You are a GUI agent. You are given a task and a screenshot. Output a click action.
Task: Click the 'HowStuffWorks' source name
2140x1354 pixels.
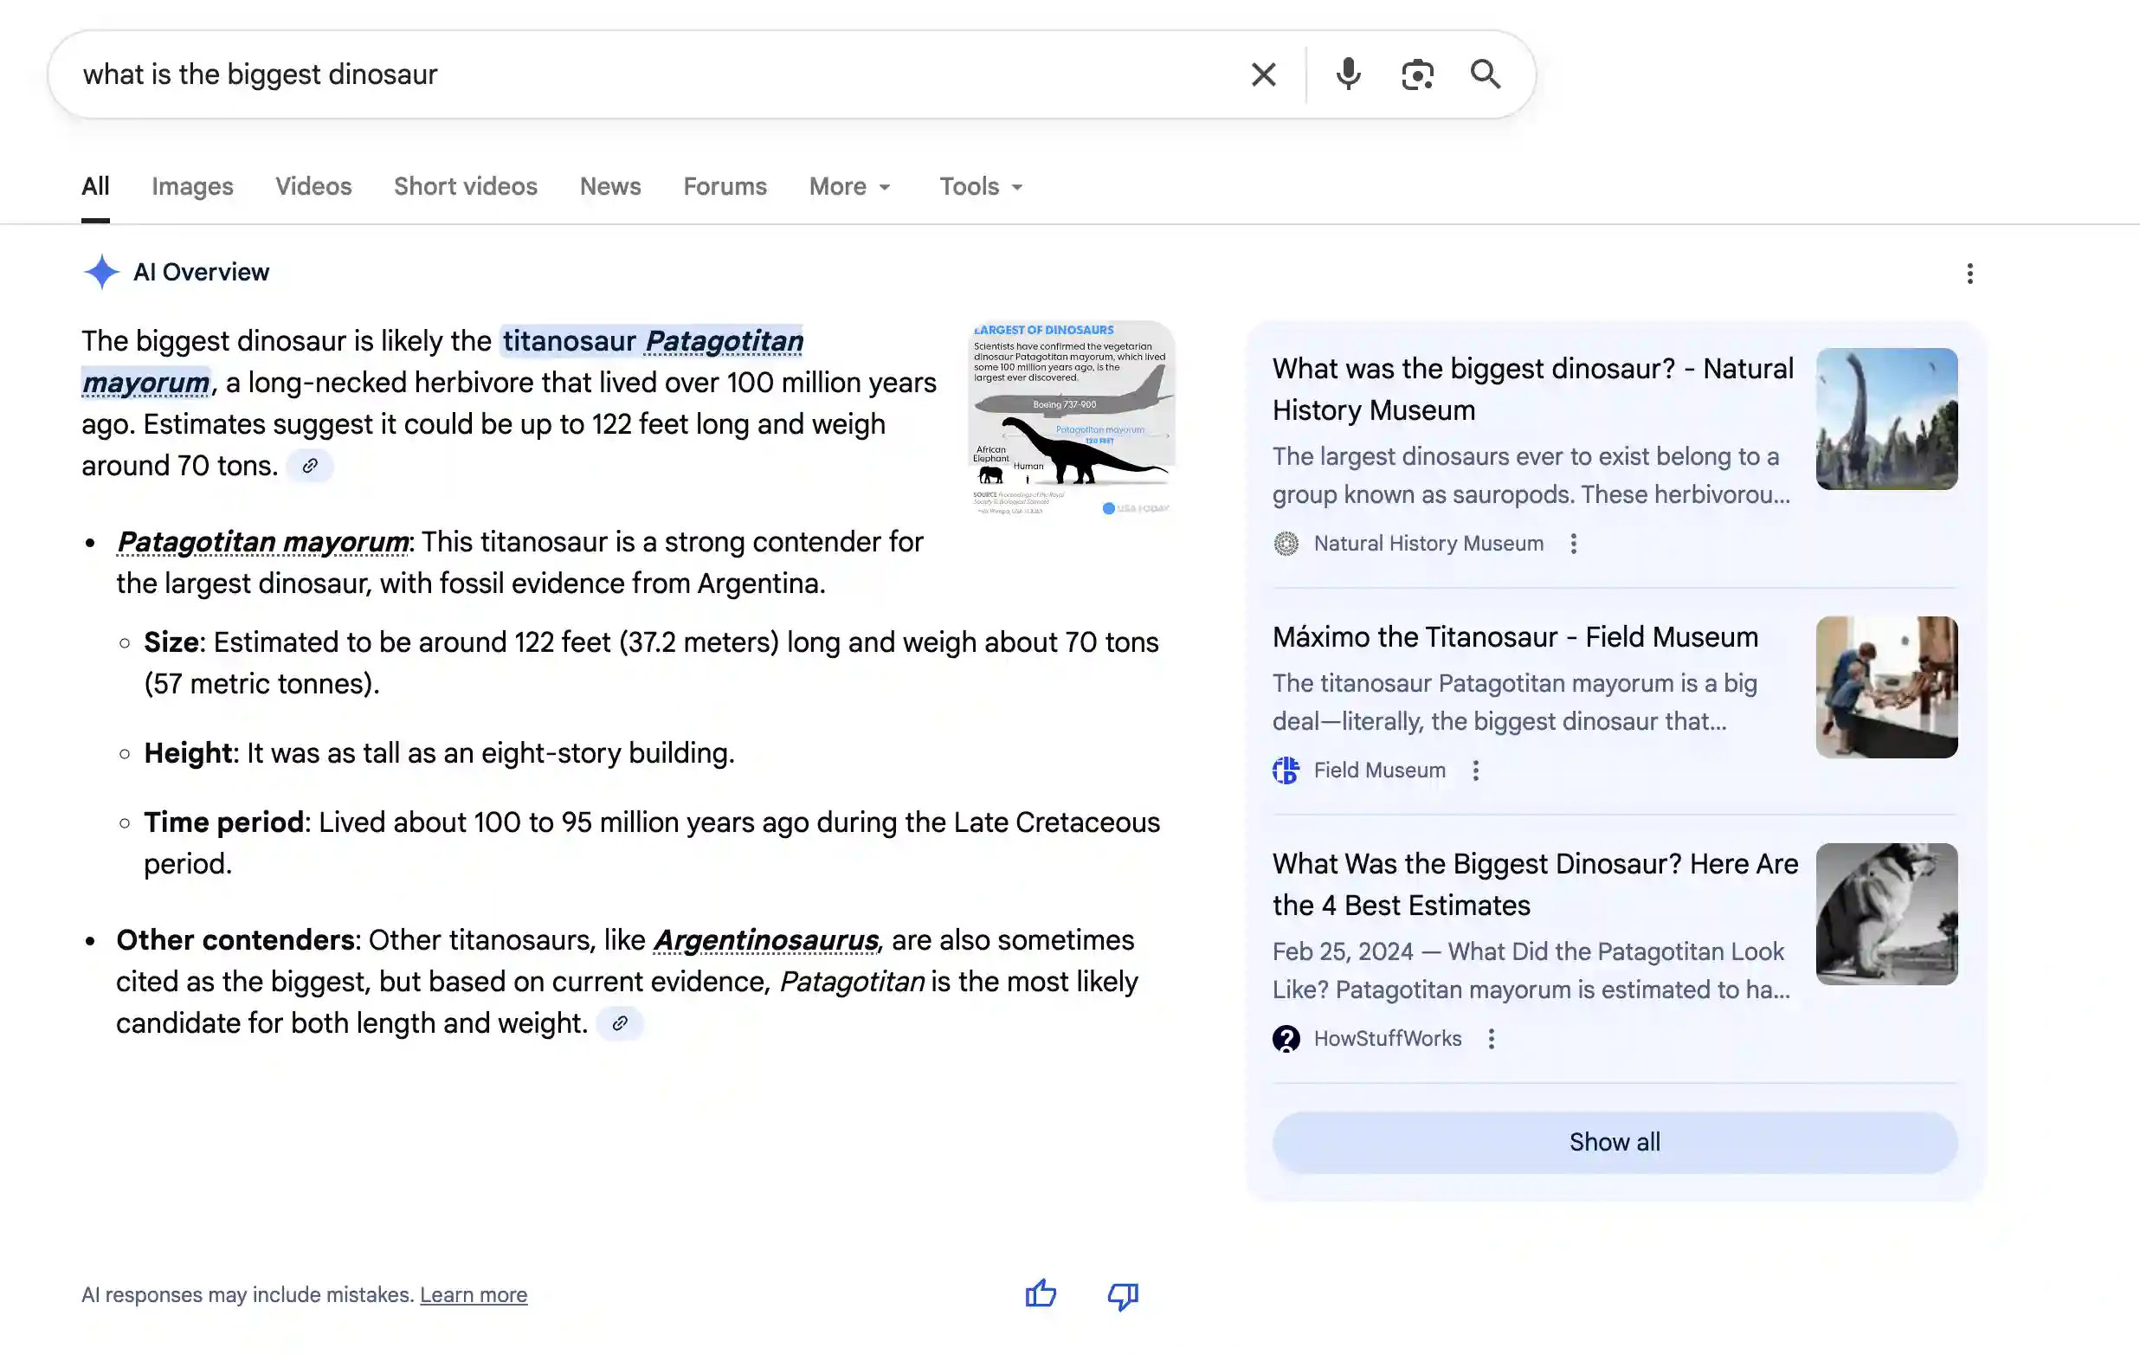[x=1387, y=1039]
